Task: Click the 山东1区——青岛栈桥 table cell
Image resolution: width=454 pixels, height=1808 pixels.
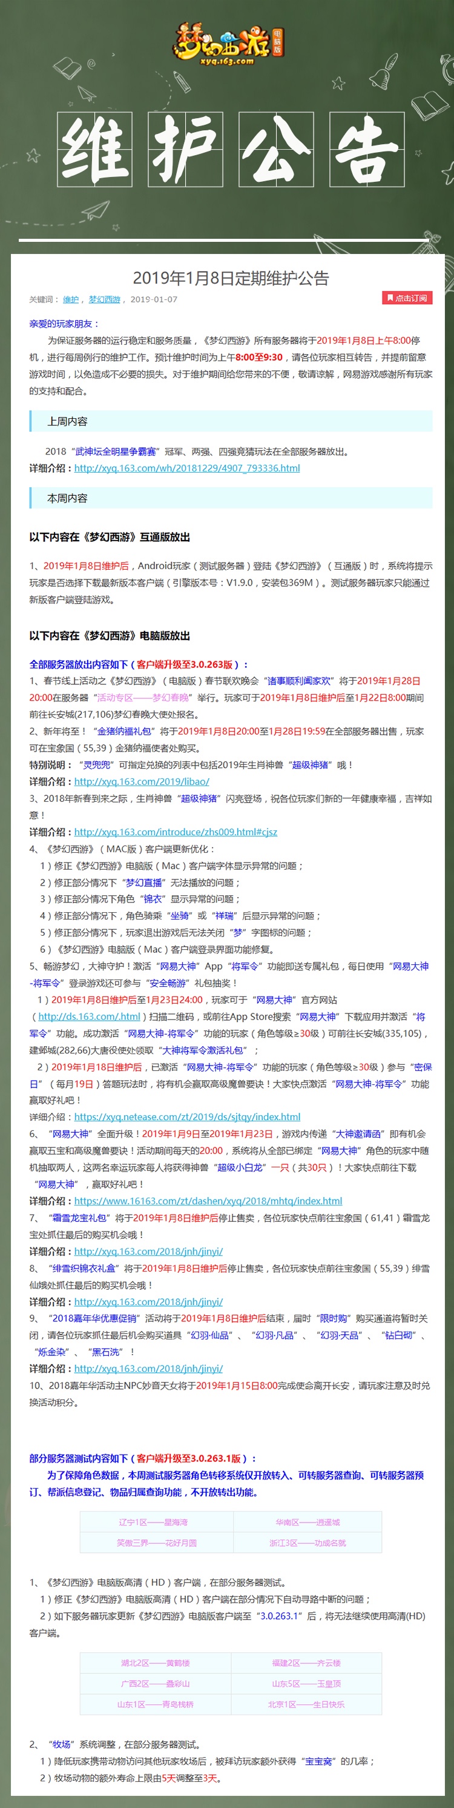Action: (x=156, y=1704)
